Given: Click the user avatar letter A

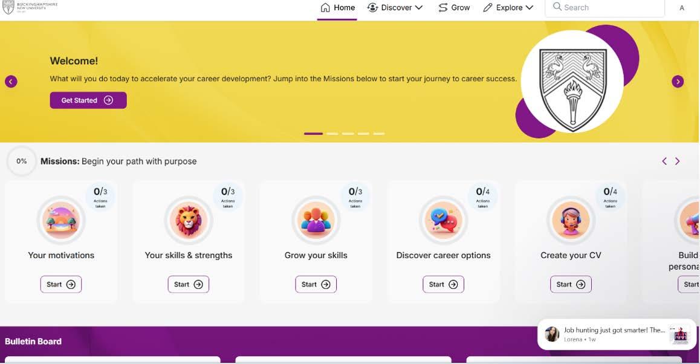Looking at the screenshot, I should pos(682,8).
